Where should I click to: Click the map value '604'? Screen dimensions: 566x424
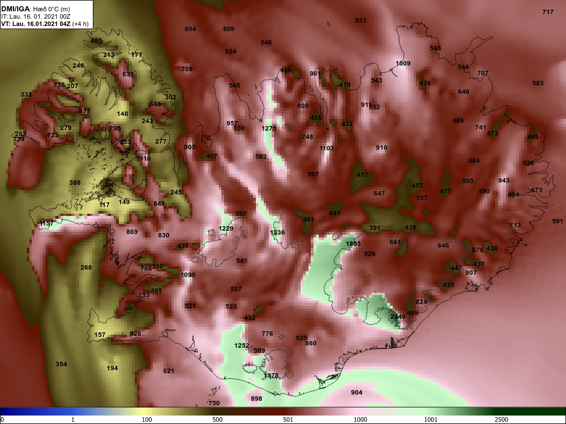(x=190, y=29)
